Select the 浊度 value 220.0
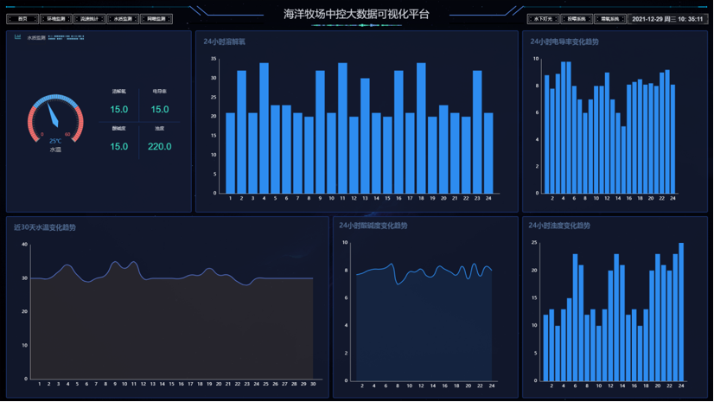This screenshot has height=402, width=714. pos(160,146)
